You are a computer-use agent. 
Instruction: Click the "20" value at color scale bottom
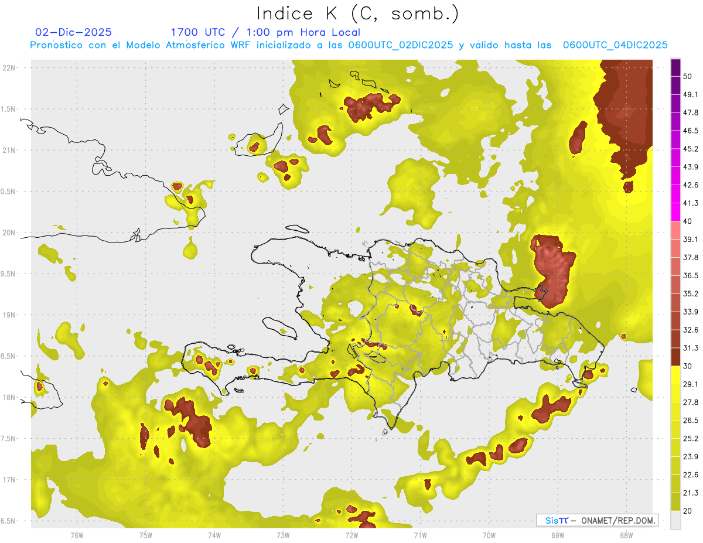688,511
